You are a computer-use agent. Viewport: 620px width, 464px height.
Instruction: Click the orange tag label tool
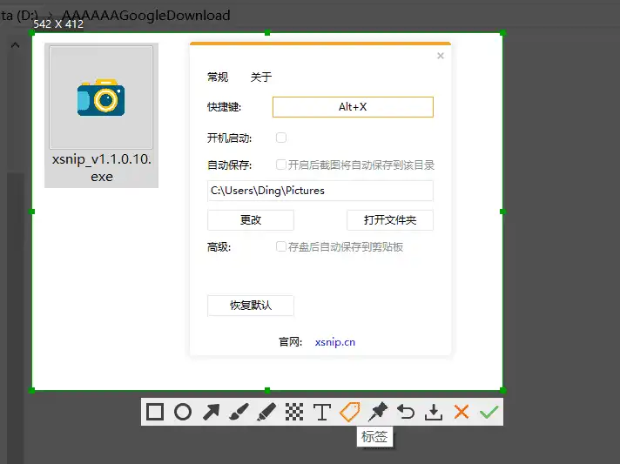[x=350, y=412]
